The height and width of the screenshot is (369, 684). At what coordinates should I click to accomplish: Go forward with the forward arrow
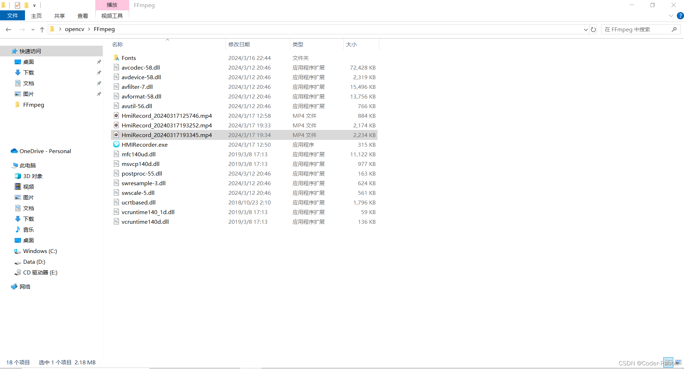(x=22, y=30)
